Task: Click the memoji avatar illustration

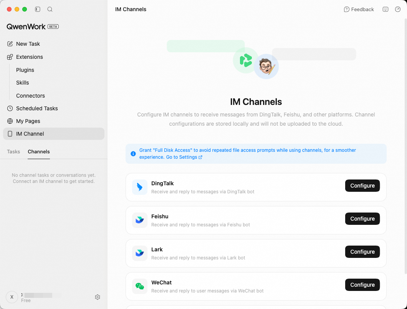Action: pyautogui.click(x=266, y=66)
